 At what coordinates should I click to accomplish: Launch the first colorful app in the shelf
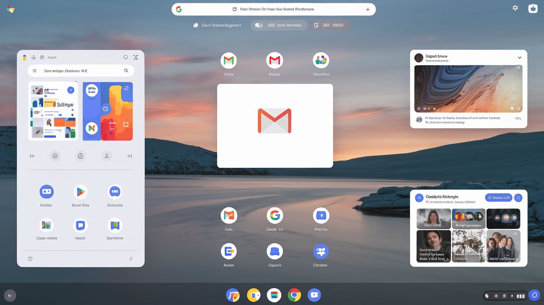[233, 295]
